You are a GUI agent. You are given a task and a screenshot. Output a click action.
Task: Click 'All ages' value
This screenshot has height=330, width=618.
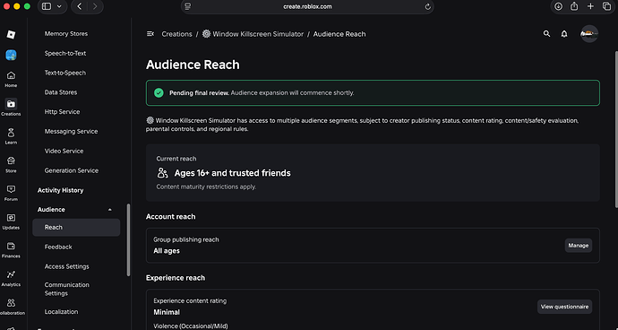(167, 251)
